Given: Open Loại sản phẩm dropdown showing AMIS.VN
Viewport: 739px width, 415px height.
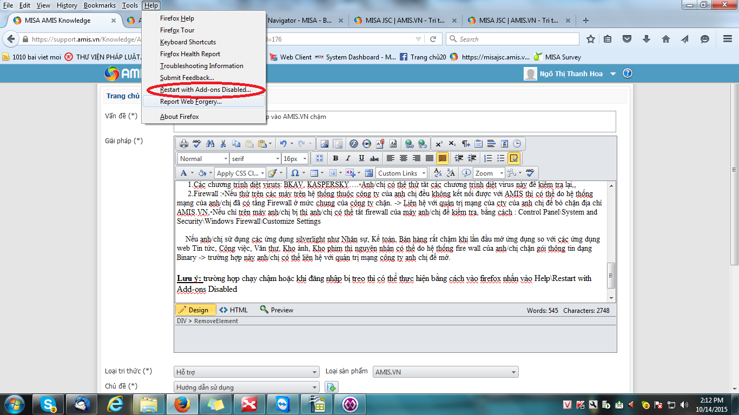Looking at the screenshot, I should [x=446, y=372].
